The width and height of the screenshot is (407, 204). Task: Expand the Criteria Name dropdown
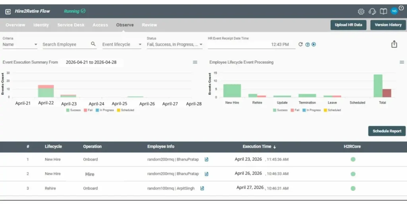20,45
